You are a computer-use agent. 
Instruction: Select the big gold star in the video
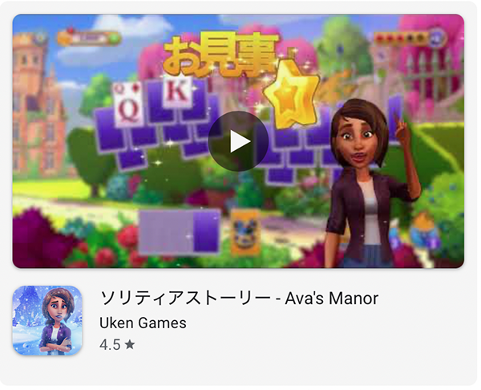tap(292, 94)
